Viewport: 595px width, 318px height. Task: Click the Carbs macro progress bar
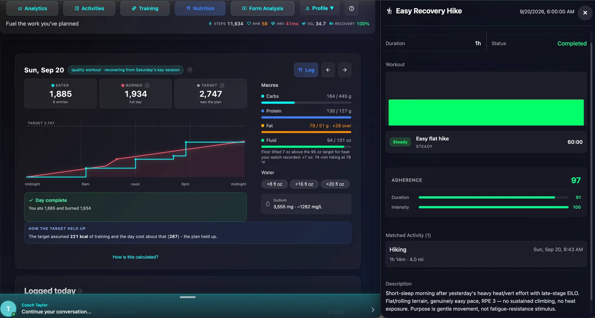(x=306, y=102)
